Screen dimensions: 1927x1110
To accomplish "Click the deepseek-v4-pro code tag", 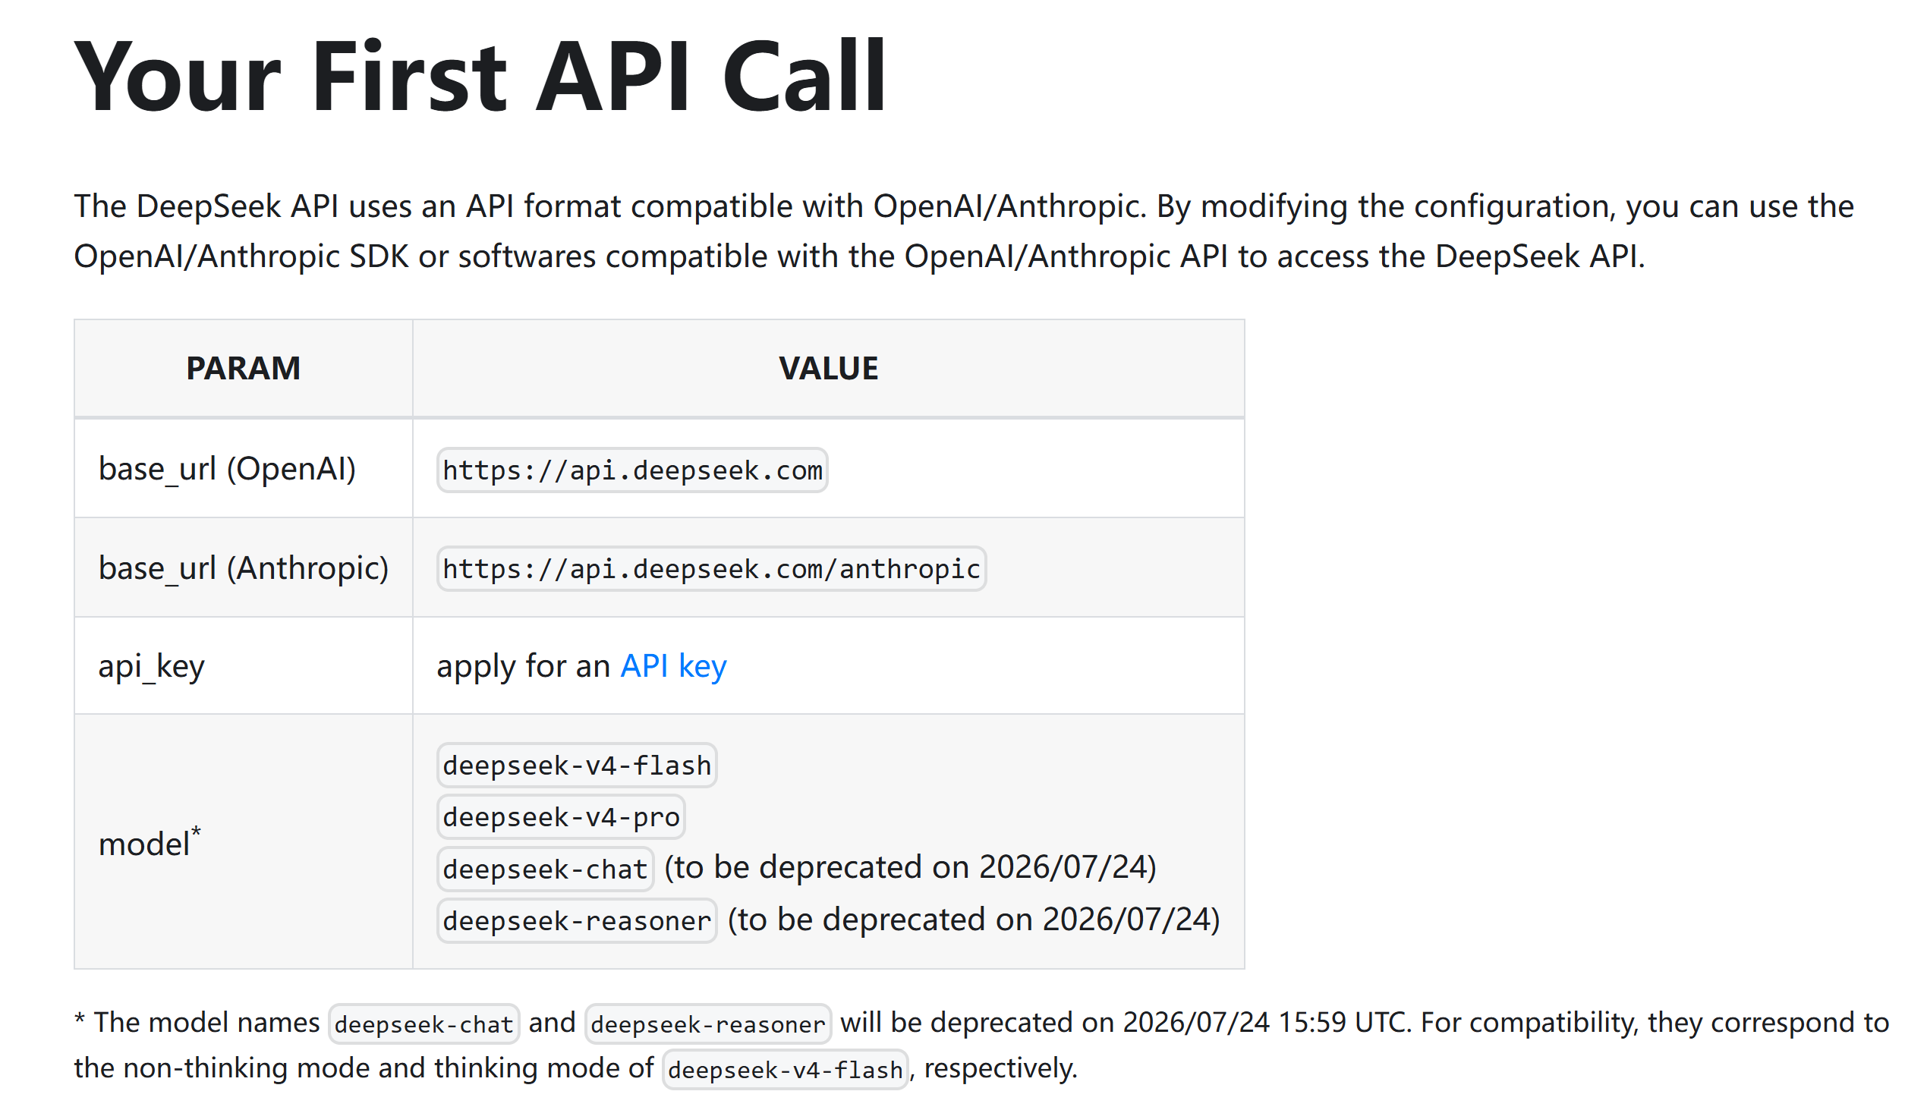I will (x=560, y=817).
